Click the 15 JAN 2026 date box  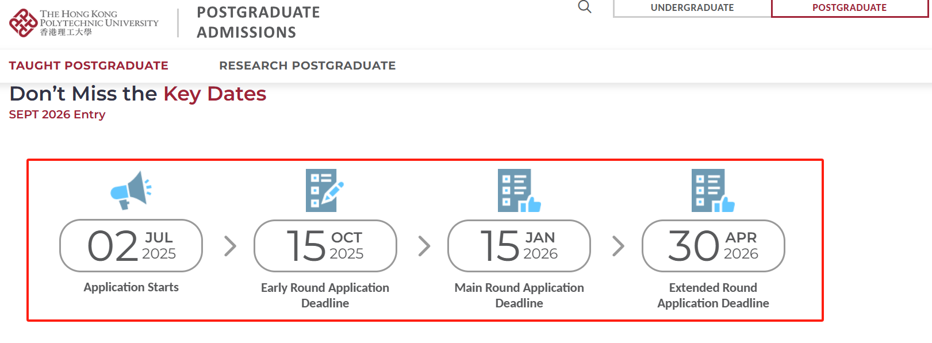click(x=519, y=246)
